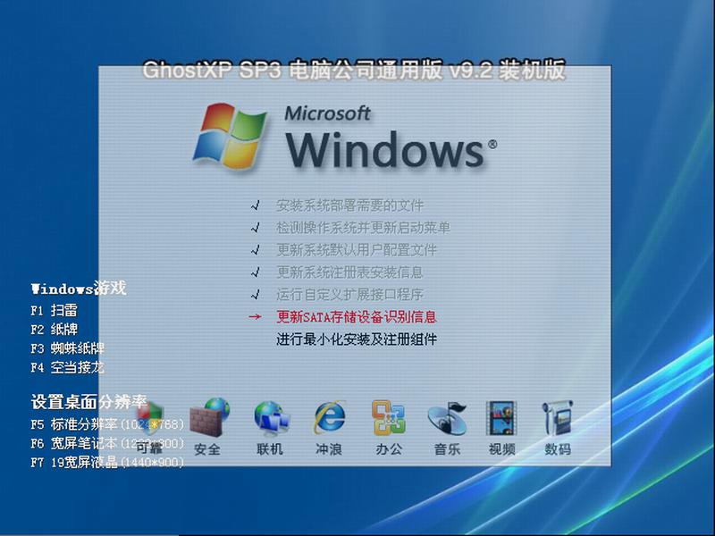
Task: Click the checkmark beside 检测操作系统并更新启动菜单
Action: [254, 227]
